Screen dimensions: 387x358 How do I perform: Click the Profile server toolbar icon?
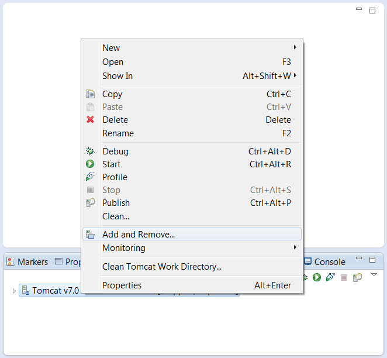[x=330, y=277]
